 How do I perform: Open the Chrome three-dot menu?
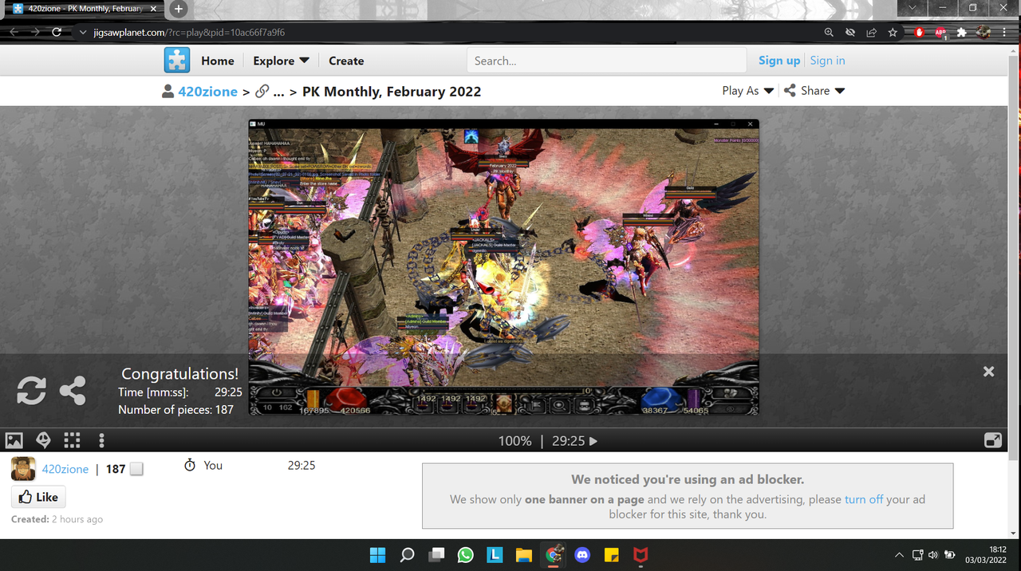pyautogui.click(x=1005, y=33)
